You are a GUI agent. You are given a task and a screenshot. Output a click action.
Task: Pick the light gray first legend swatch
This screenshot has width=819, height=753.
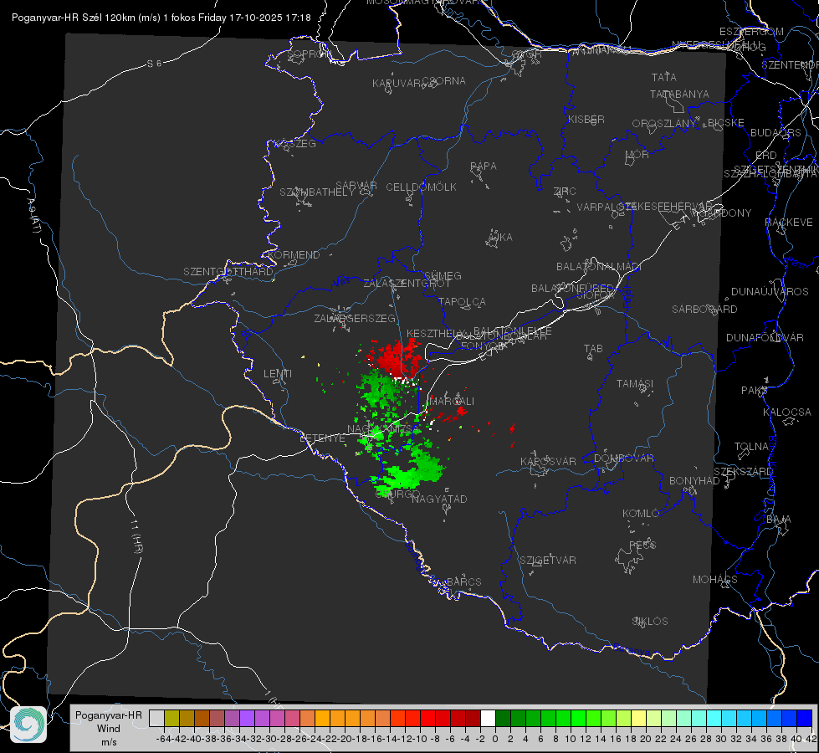(156, 718)
